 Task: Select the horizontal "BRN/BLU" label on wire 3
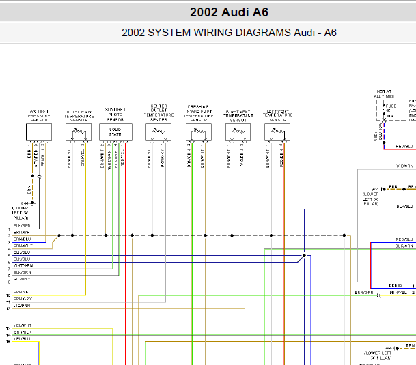point(22,239)
